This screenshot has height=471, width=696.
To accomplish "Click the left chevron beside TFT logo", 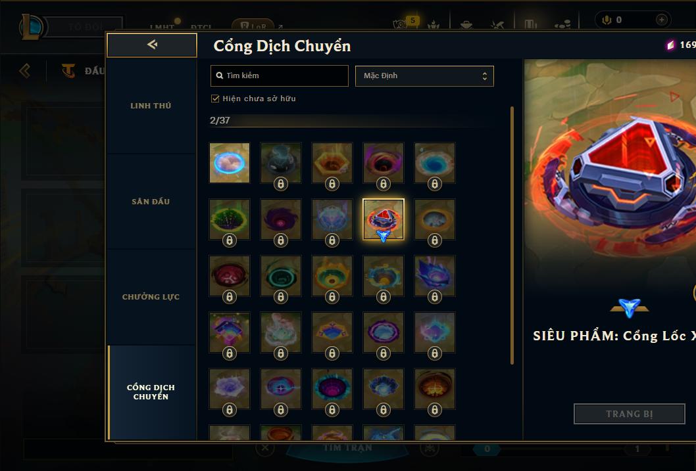I will (x=25, y=70).
